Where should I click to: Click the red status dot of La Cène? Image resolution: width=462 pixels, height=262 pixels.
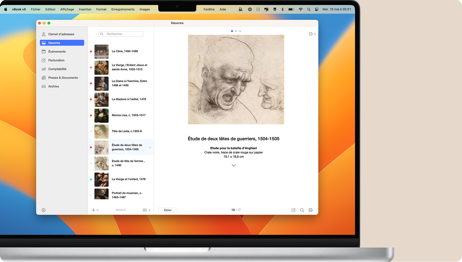tap(91, 52)
